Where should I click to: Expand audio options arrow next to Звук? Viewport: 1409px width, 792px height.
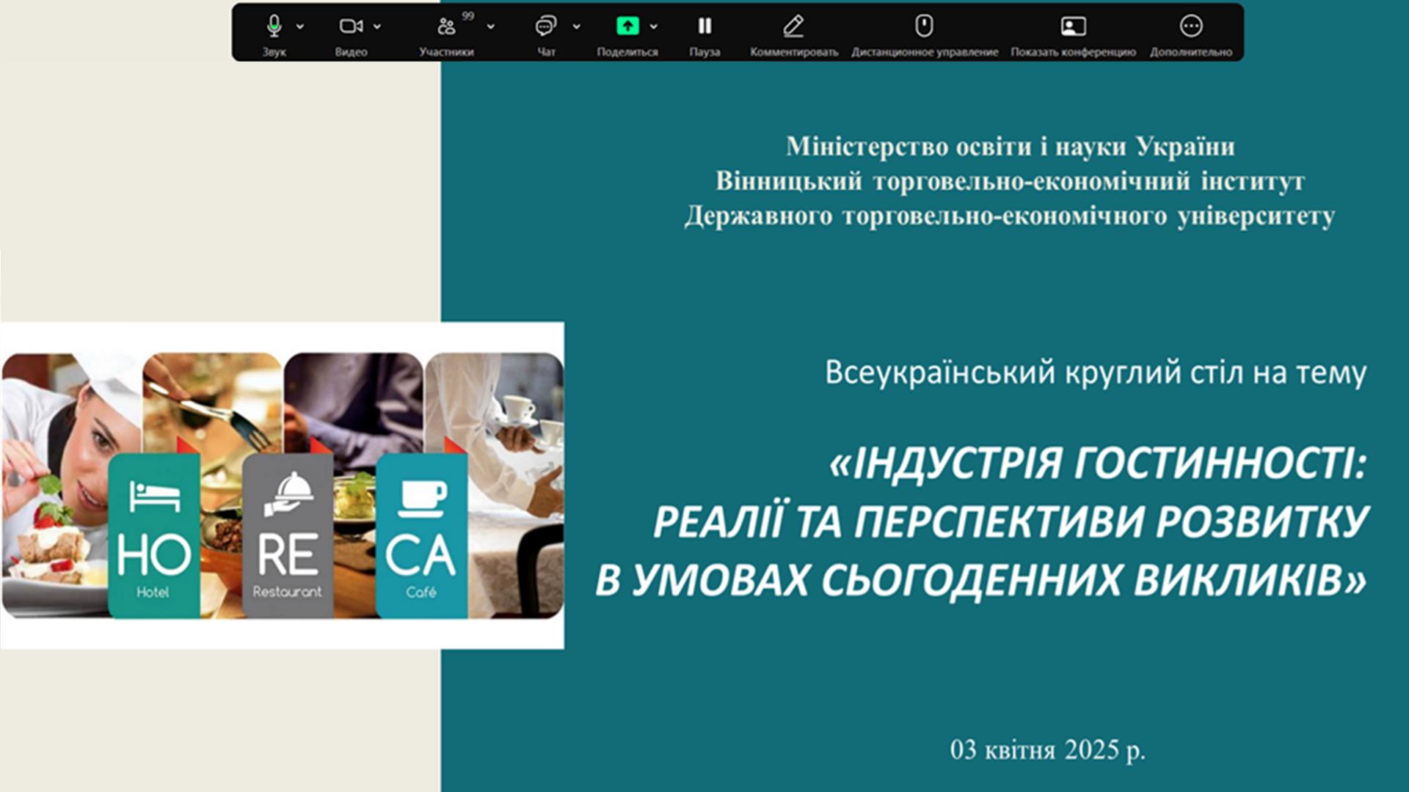tap(300, 26)
